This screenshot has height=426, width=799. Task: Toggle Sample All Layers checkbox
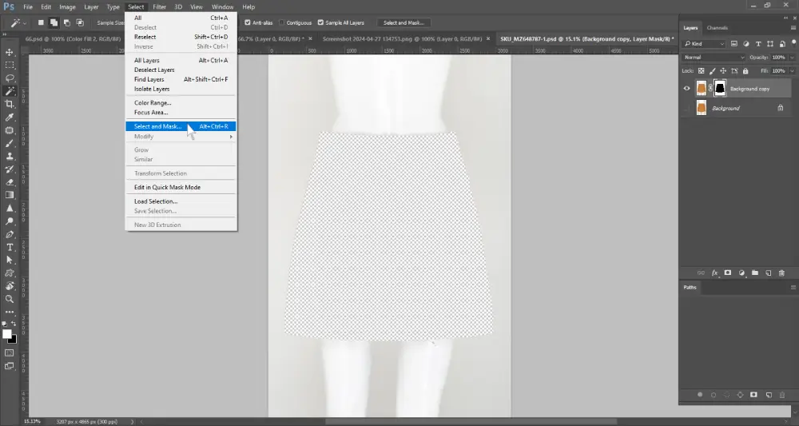click(320, 22)
